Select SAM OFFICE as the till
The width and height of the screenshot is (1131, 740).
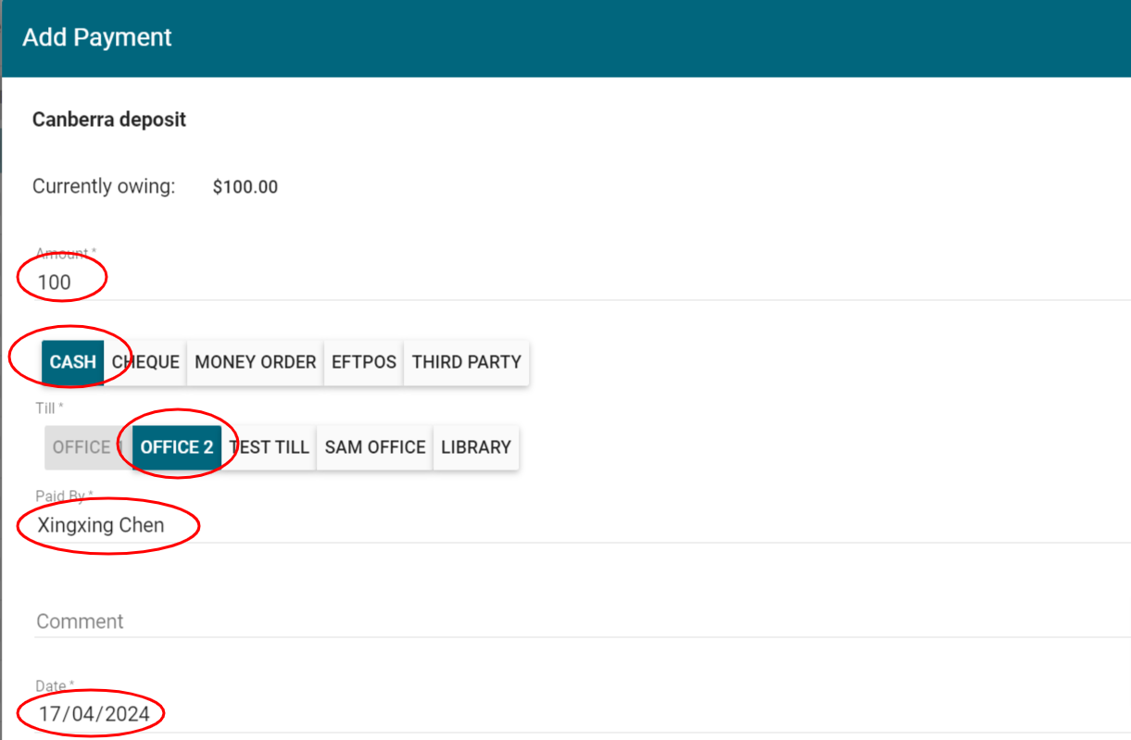(x=374, y=446)
